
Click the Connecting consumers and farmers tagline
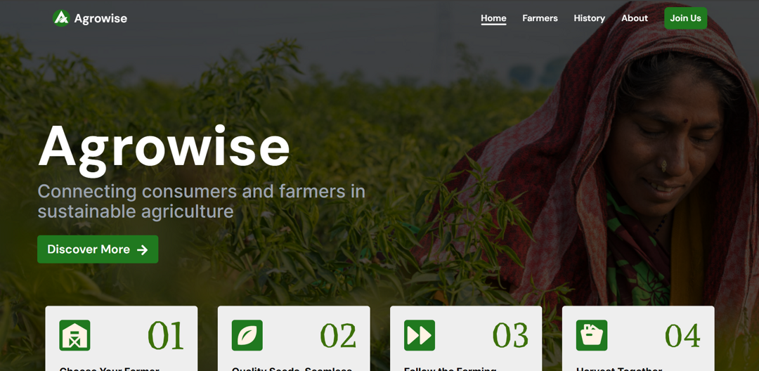click(202, 202)
